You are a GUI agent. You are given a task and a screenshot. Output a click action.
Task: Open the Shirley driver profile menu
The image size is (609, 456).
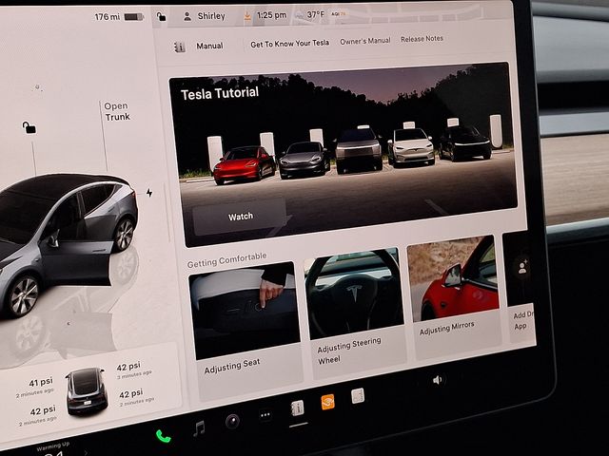(204, 16)
